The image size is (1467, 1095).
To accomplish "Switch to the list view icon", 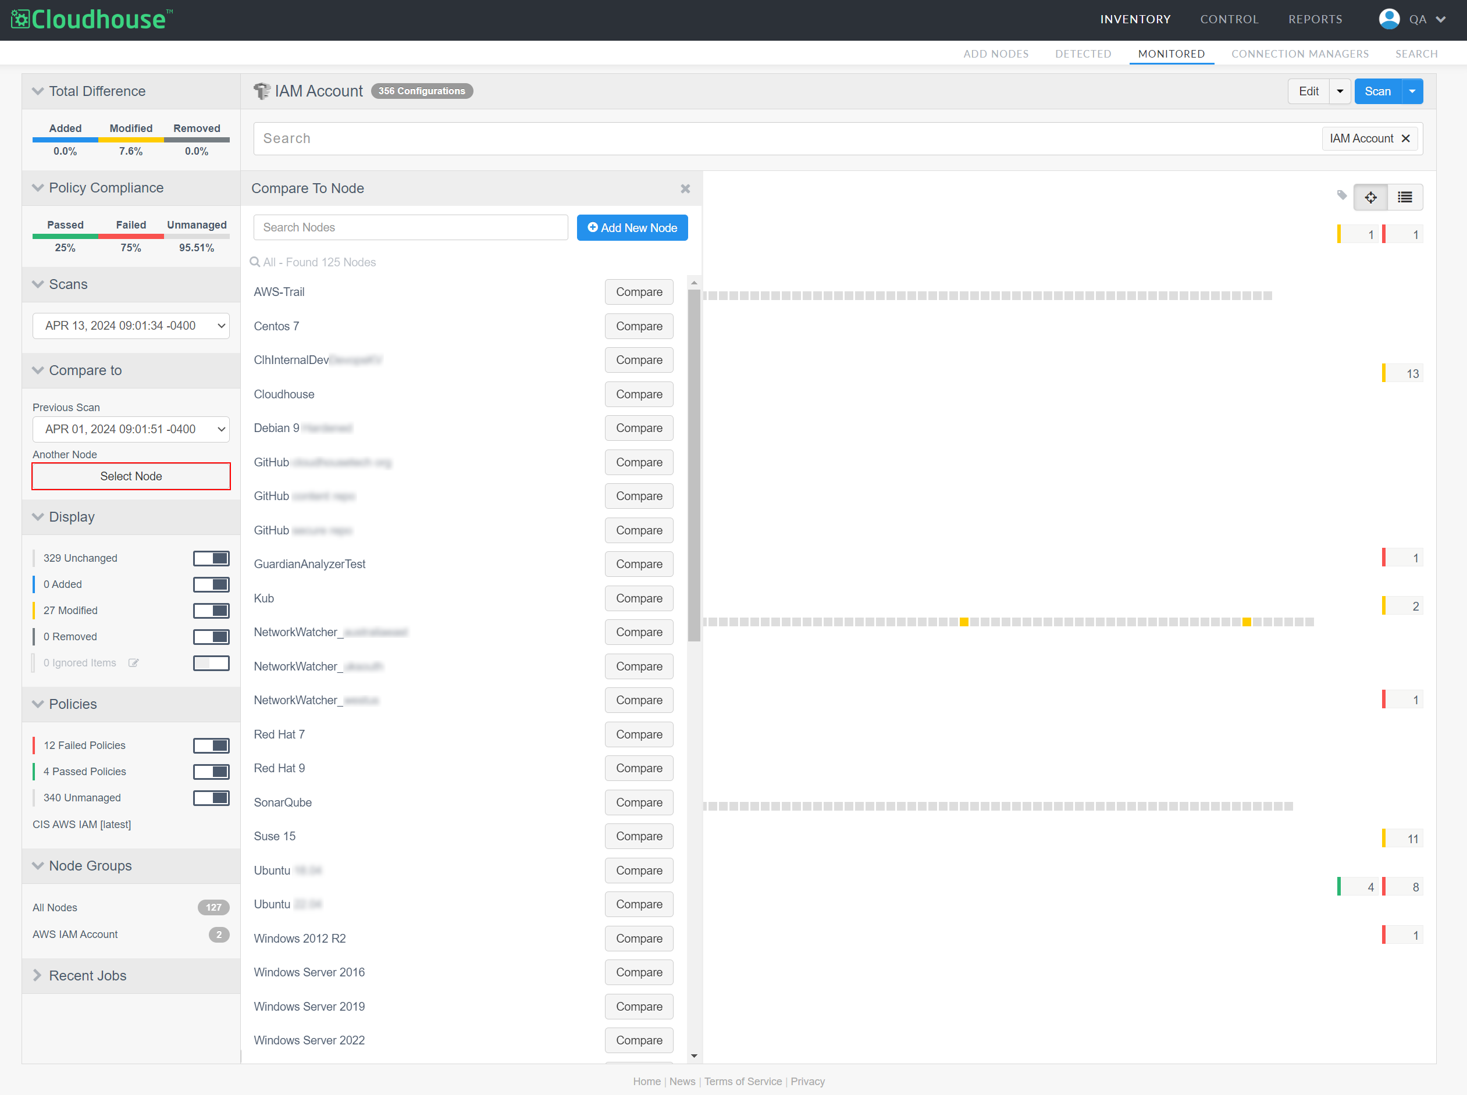I will (1405, 198).
